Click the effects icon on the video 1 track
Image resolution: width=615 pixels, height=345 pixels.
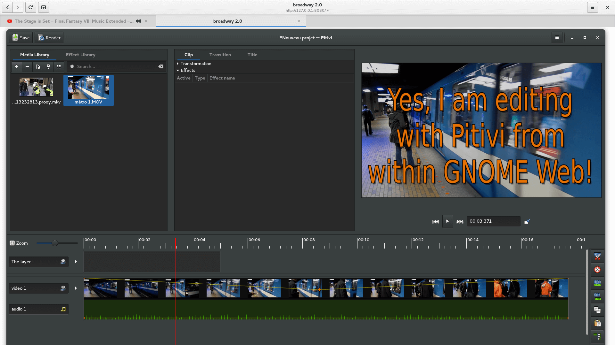tap(63, 288)
